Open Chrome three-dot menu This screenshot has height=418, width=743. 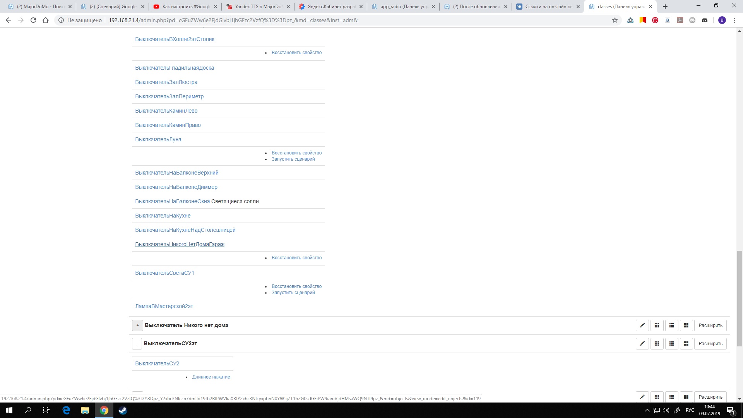point(734,20)
